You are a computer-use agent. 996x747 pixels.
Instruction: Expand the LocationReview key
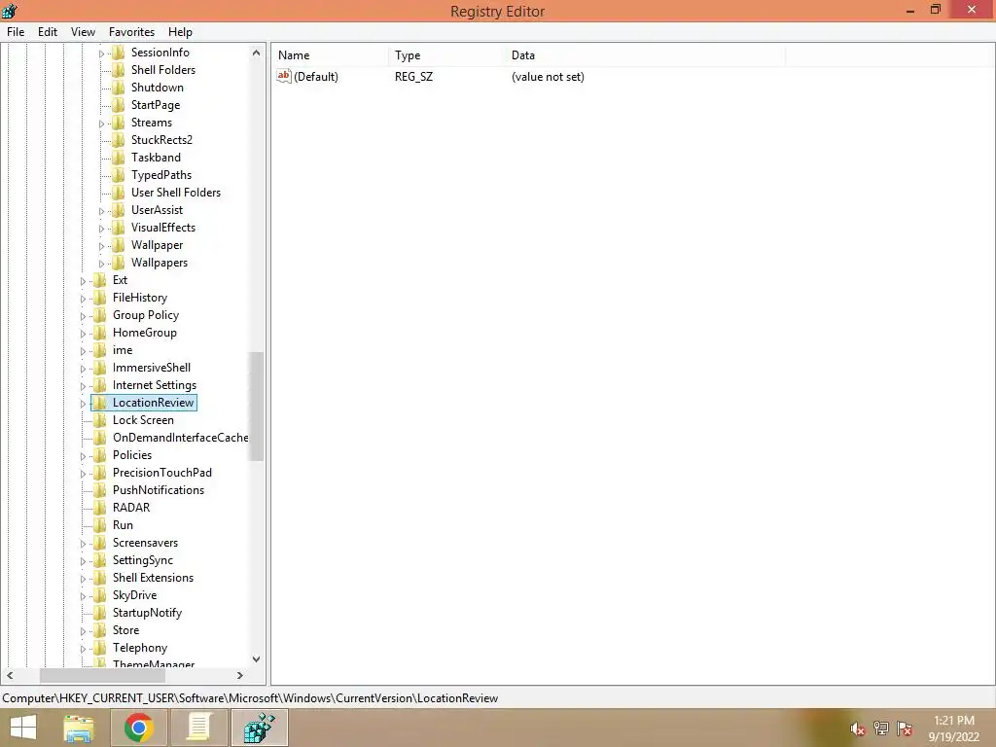(x=84, y=404)
